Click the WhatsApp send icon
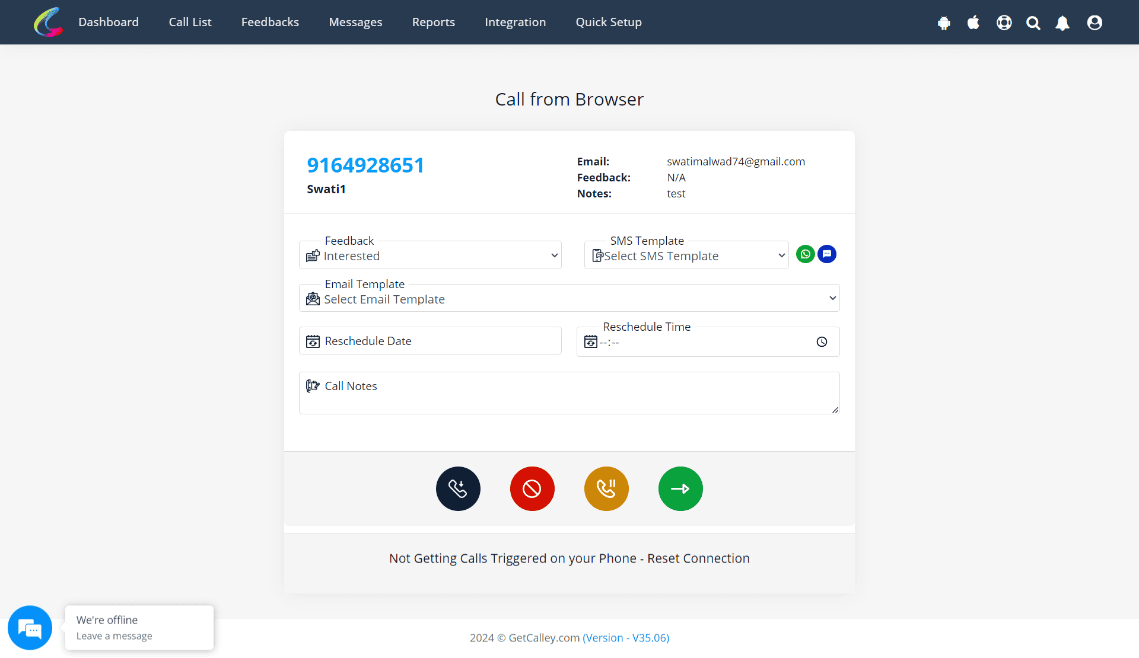The image size is (1139, 658). point(804,254)
